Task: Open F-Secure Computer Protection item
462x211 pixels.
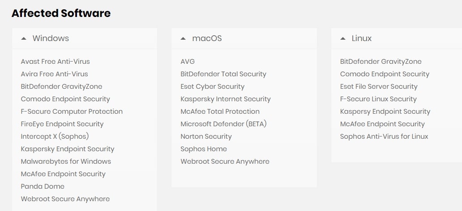Action: point(72,112)
